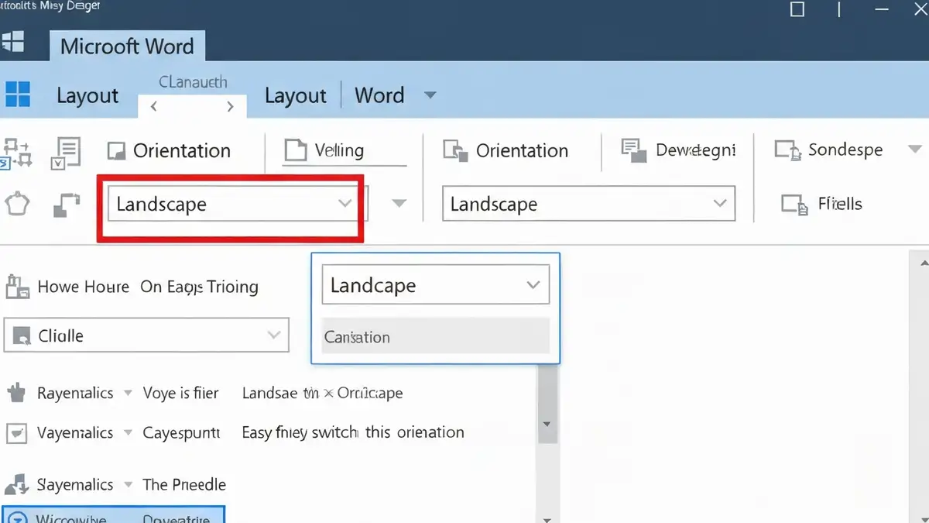The width and height of the screenshot is (929, 523).
Task: Click the icon before the second Orientation label
Action: (454, 150)
